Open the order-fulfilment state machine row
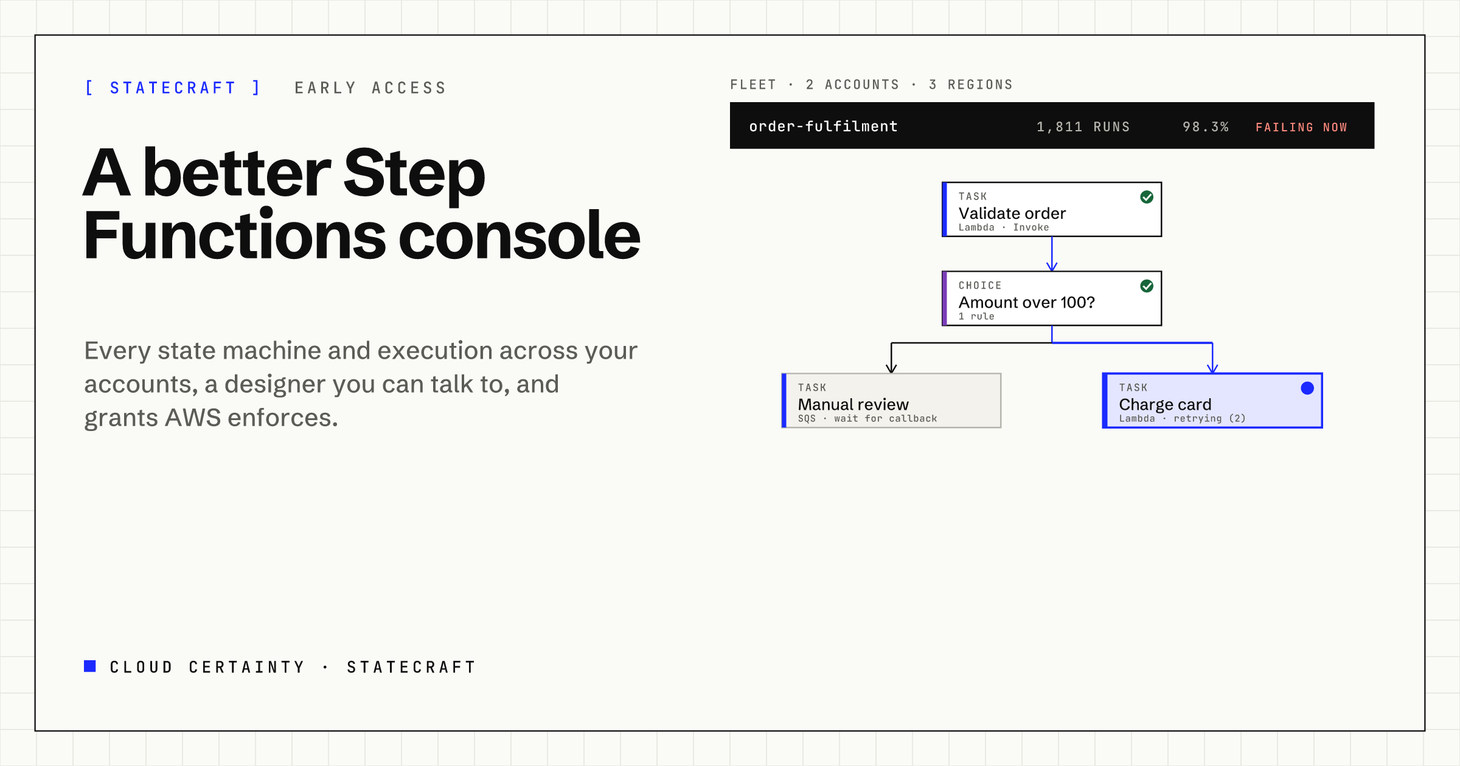The image size is (1460, 766). tap(1052, 125)
